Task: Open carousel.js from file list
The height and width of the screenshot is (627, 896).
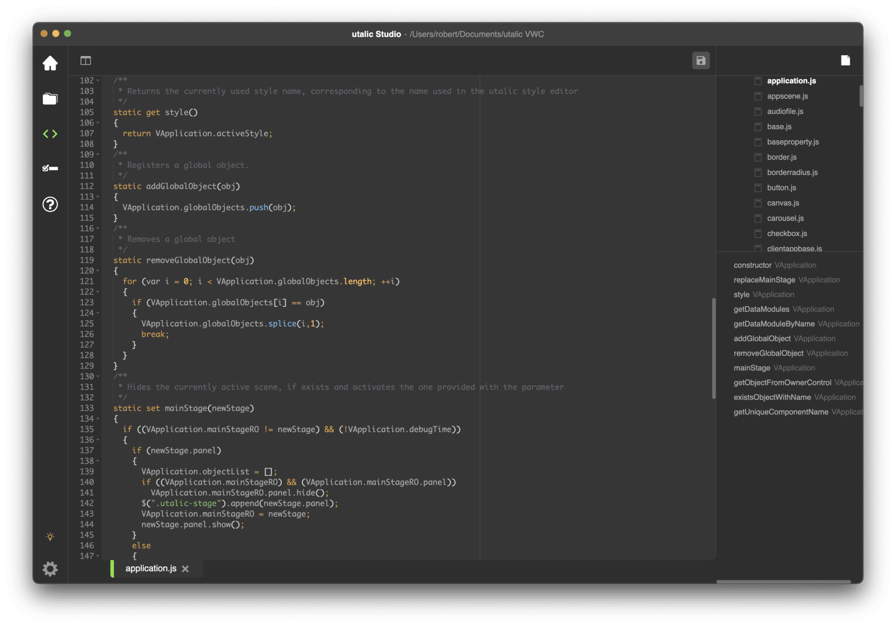Action: (785, 218)
